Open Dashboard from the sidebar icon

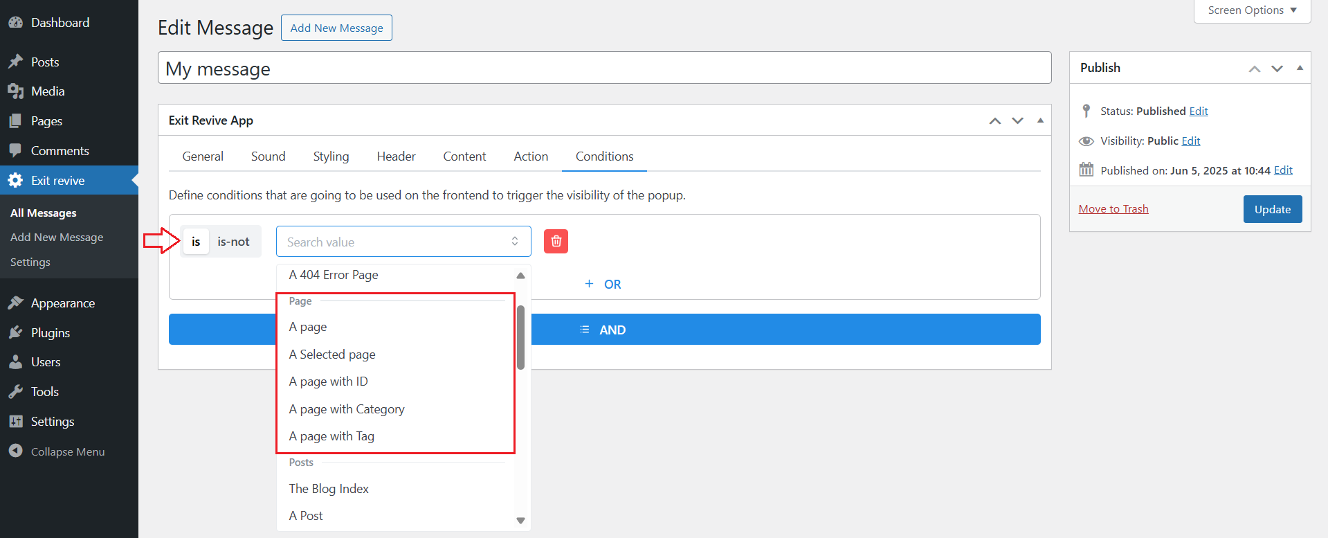click(x=15, y=23)
